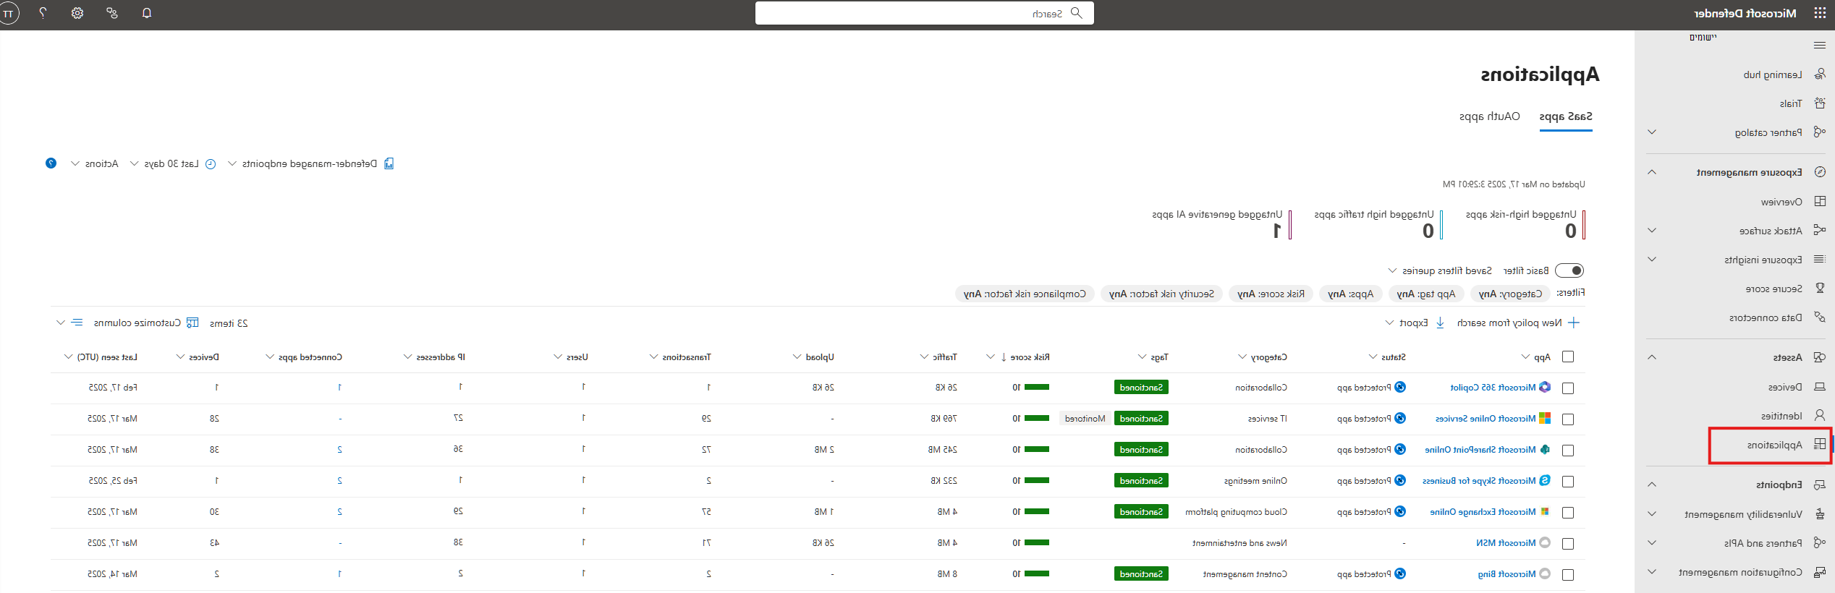Open the TT account avatar
The height and width of the screenshot is (593, 1835).
pos(9,14)
